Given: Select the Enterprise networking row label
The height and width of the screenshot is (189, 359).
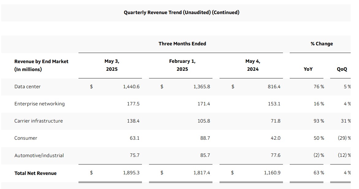Looking at the screenshot, I should coord(40,104).
